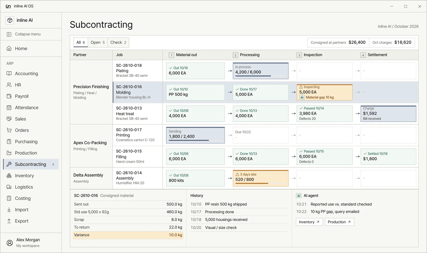Click the Passed 10/14 3,980 EA card
The image size is (427, 253).
(x=325, y=114)
